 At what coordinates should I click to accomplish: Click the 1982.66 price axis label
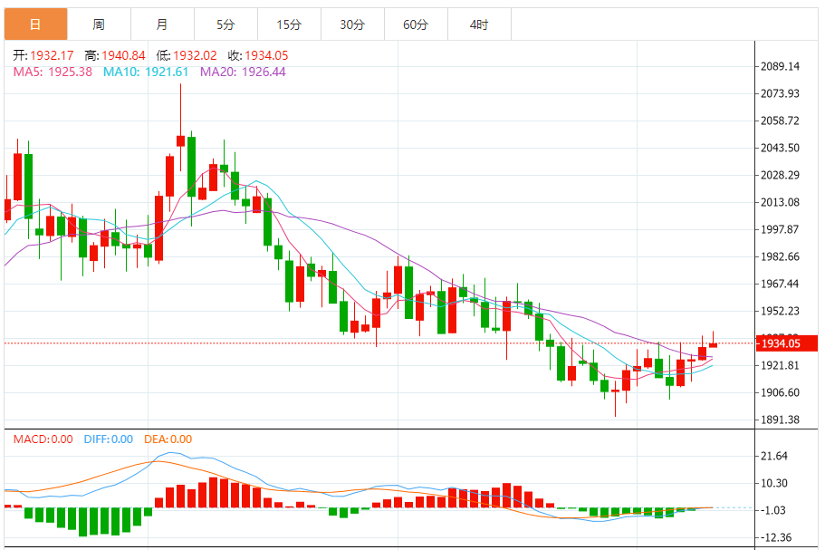[x=780, y=256]
